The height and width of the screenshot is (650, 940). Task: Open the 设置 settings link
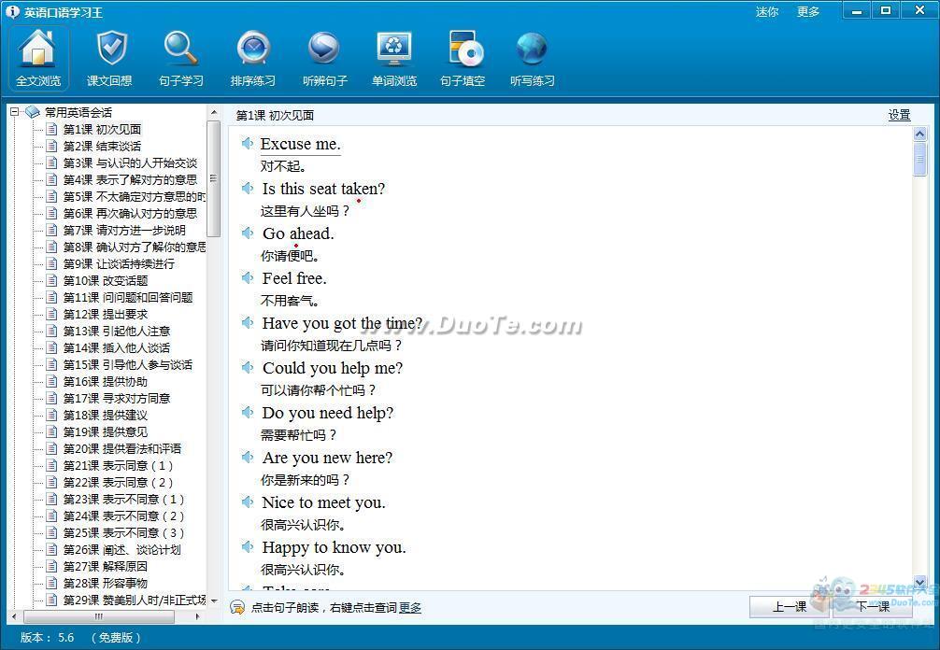point(899,115)
